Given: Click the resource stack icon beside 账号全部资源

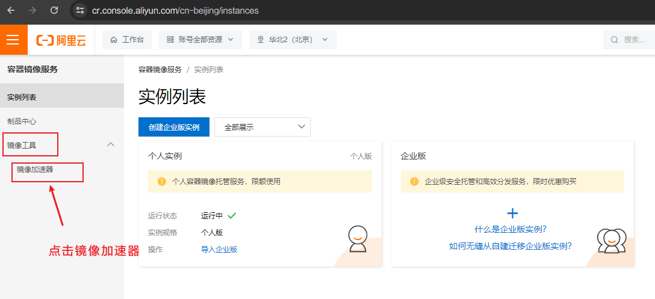Looking at the screenshot, I should [170, 40].
